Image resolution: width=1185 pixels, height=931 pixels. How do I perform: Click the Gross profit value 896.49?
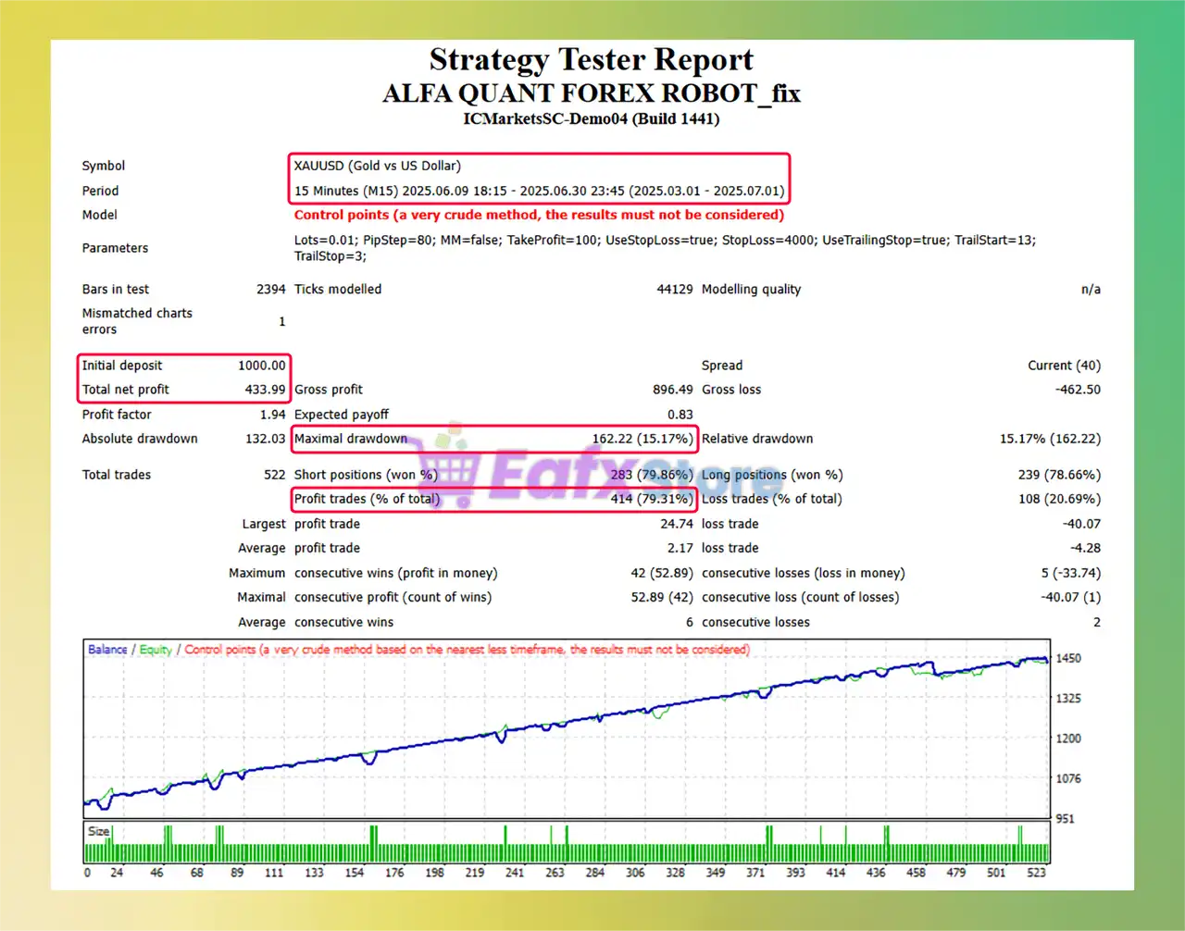[673, 390]
